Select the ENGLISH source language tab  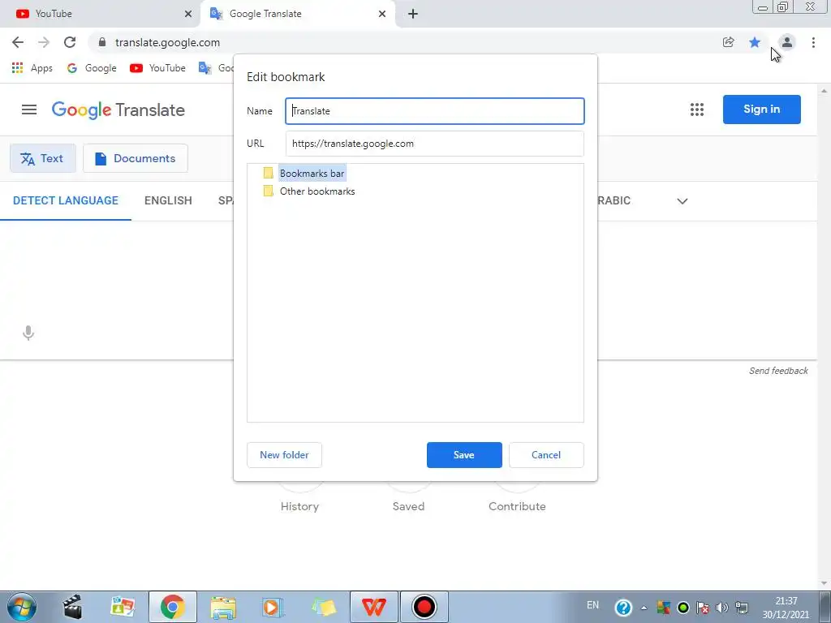pyautogui.click(x=168, y=201)
